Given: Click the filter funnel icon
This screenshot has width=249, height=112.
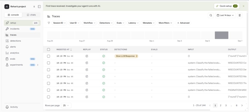Looking at the screenshot, I should 49,23.
